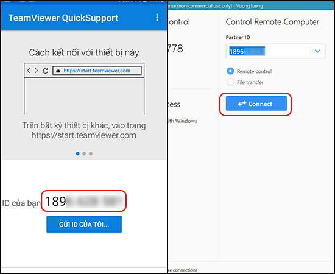The height and width of the screenshot is (274, 335).
Task: Open the start.teamviewer.com address link
Action: 97,71
